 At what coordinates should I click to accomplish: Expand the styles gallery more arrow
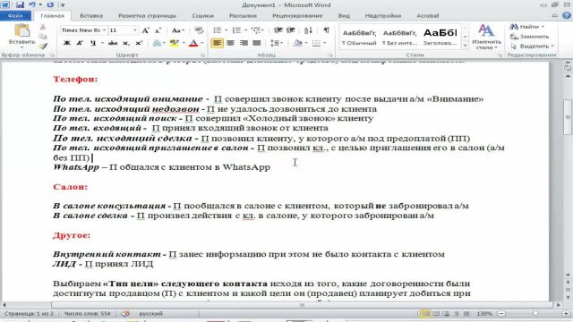465,46
